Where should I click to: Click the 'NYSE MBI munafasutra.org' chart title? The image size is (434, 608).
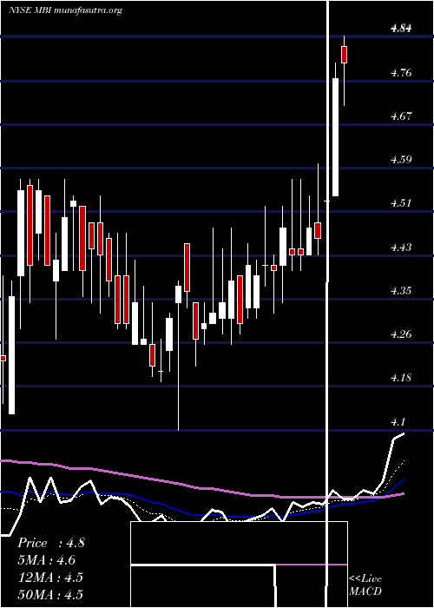pyautogui.click(x=65, y=10)
